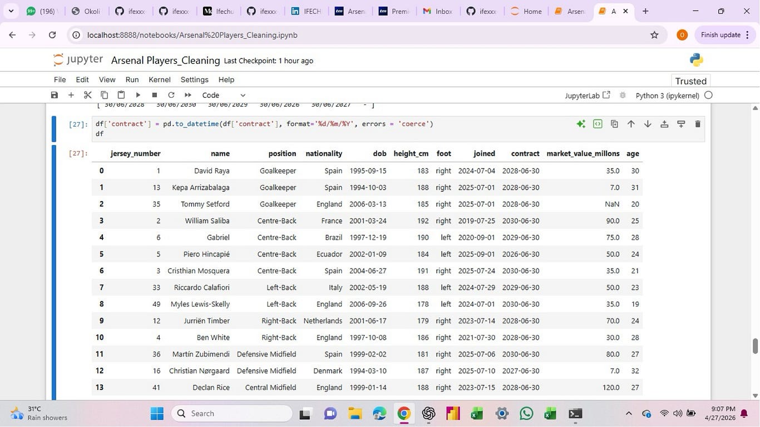
Task: Close the active notebook tab
Action: tap(625, 11)
